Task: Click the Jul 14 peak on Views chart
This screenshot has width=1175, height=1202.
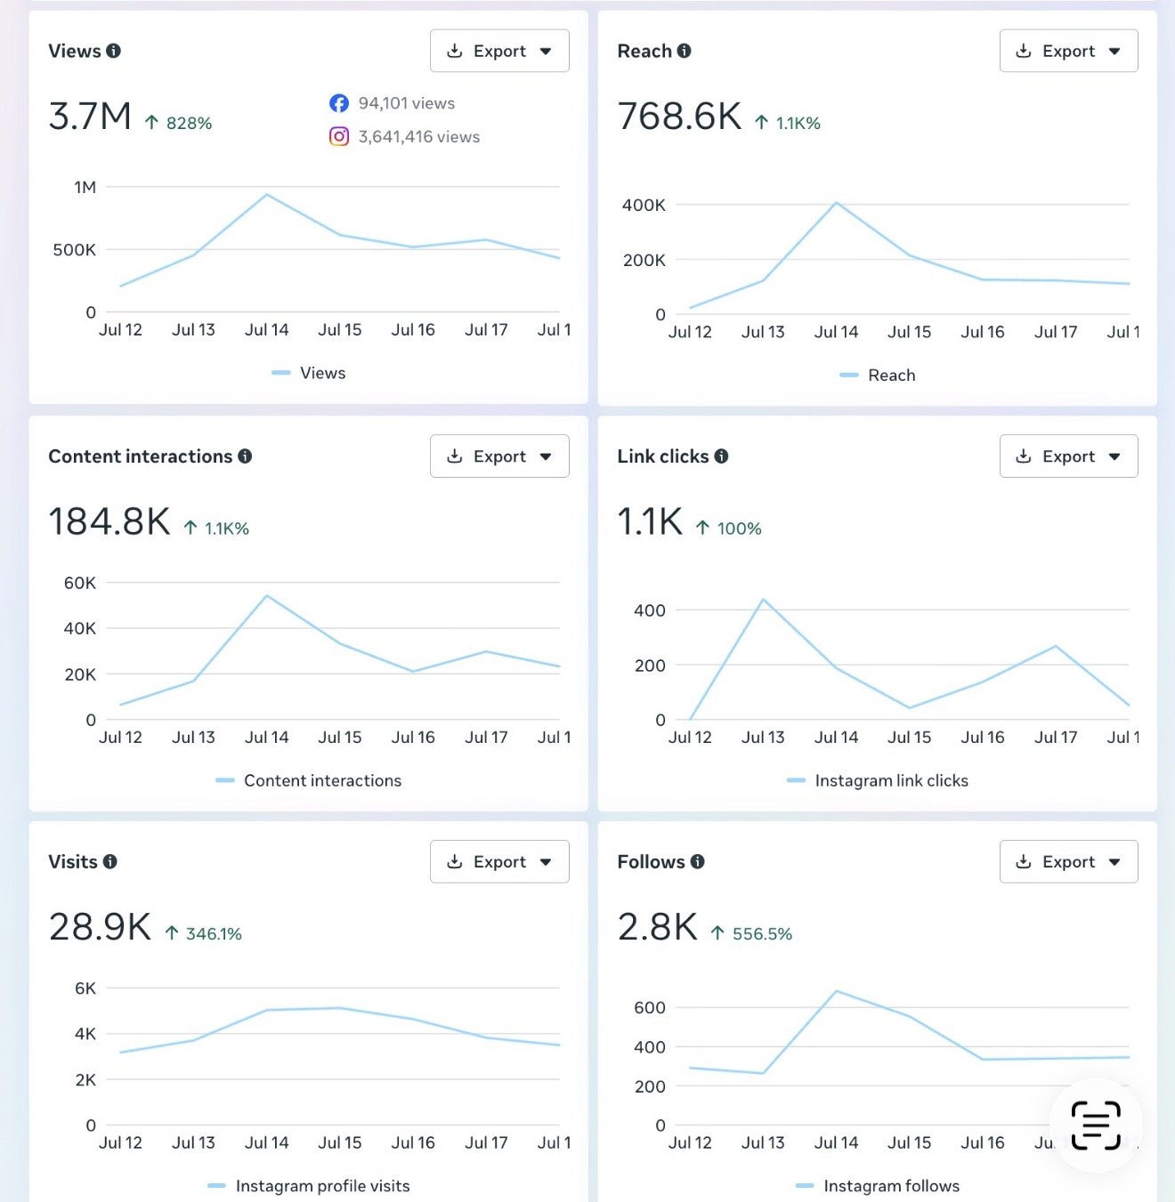Action: pyautogui.click(x=267, y=195)
